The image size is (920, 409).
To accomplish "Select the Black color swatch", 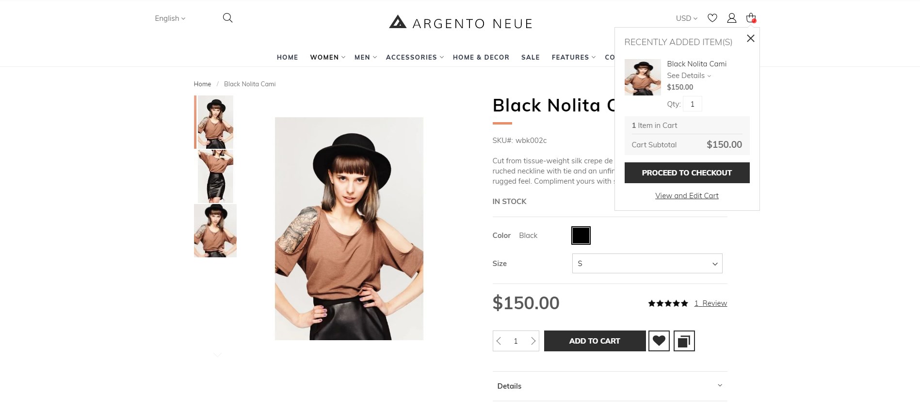I will [581, 236].
